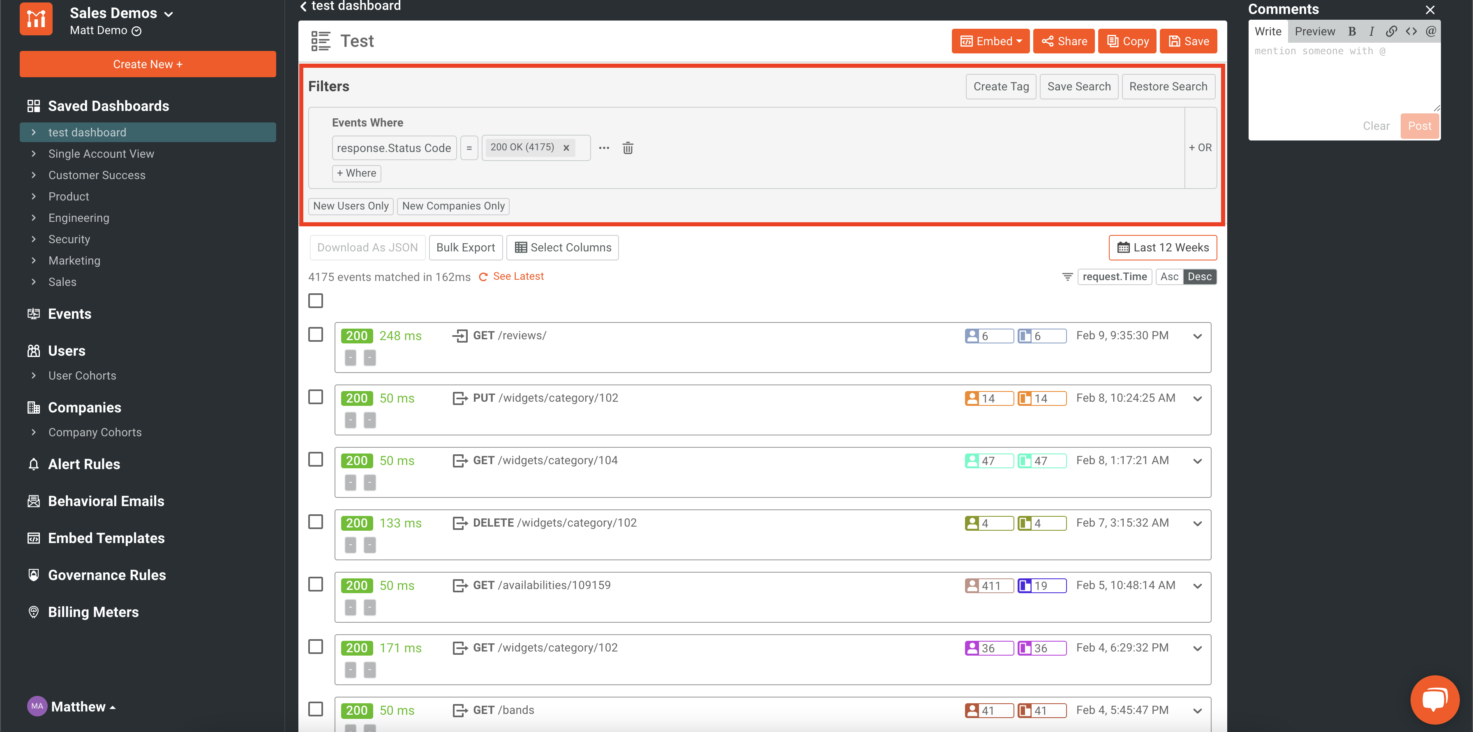Insert a link in the comment editor
The height and width of the screenshot is (732, 1473).
coord(1391,32)
